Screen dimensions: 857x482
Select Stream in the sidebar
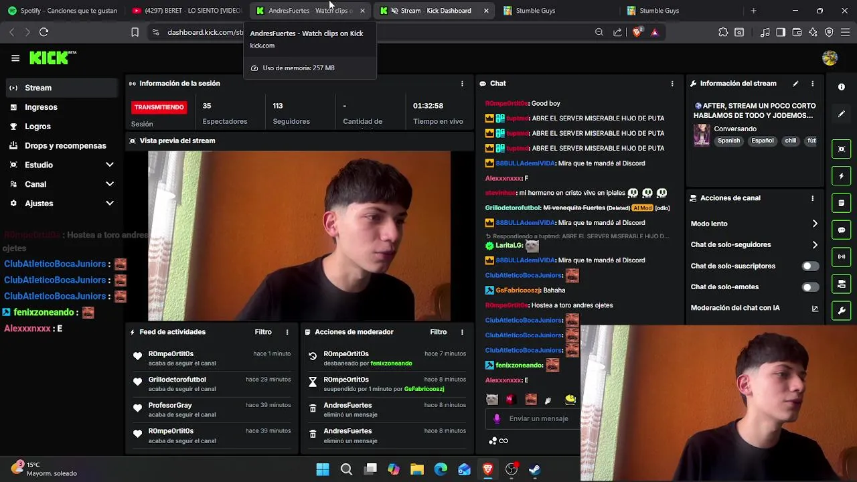coord(62,88)
